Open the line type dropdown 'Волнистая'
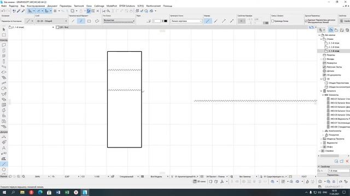Image resolution: width=350 pixels, height=196 pixels. (119, 21)
